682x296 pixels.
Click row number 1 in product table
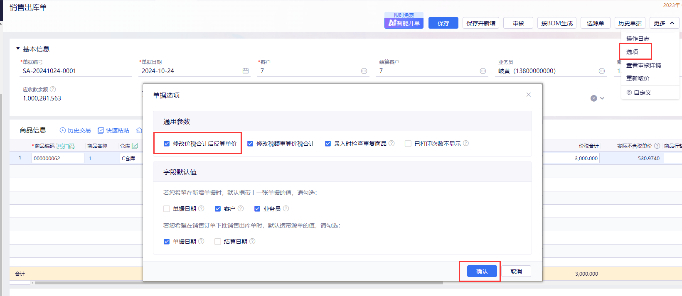[20, 158]
